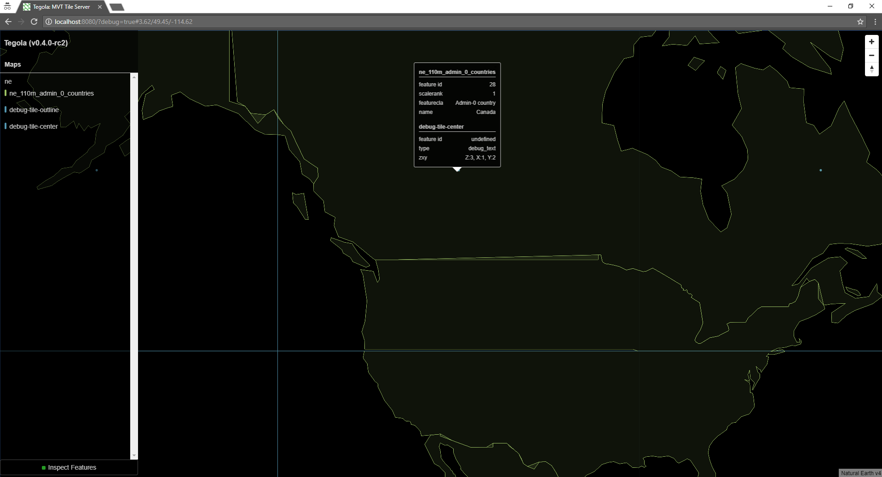Zoom out on the map with the minus control

coord(872,55)
